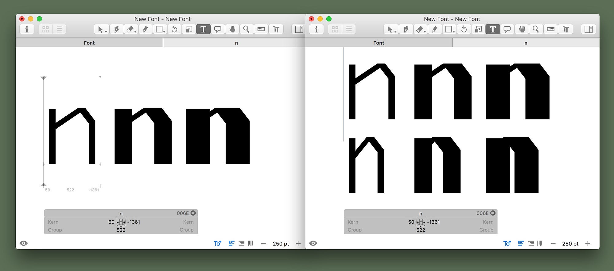Decrease point size with minus in left window
Screen dimensions: 614x271
point(263,244)
